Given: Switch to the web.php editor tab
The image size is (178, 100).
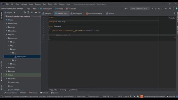Looking at the screenshot, I should coord(47,13).
